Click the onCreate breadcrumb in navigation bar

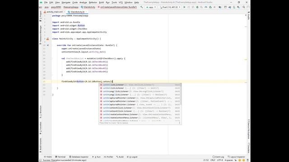coord(117,7)
